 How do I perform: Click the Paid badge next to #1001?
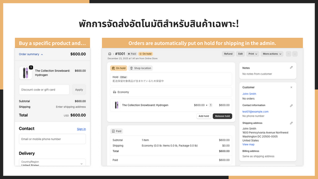(x=132, y=54)
